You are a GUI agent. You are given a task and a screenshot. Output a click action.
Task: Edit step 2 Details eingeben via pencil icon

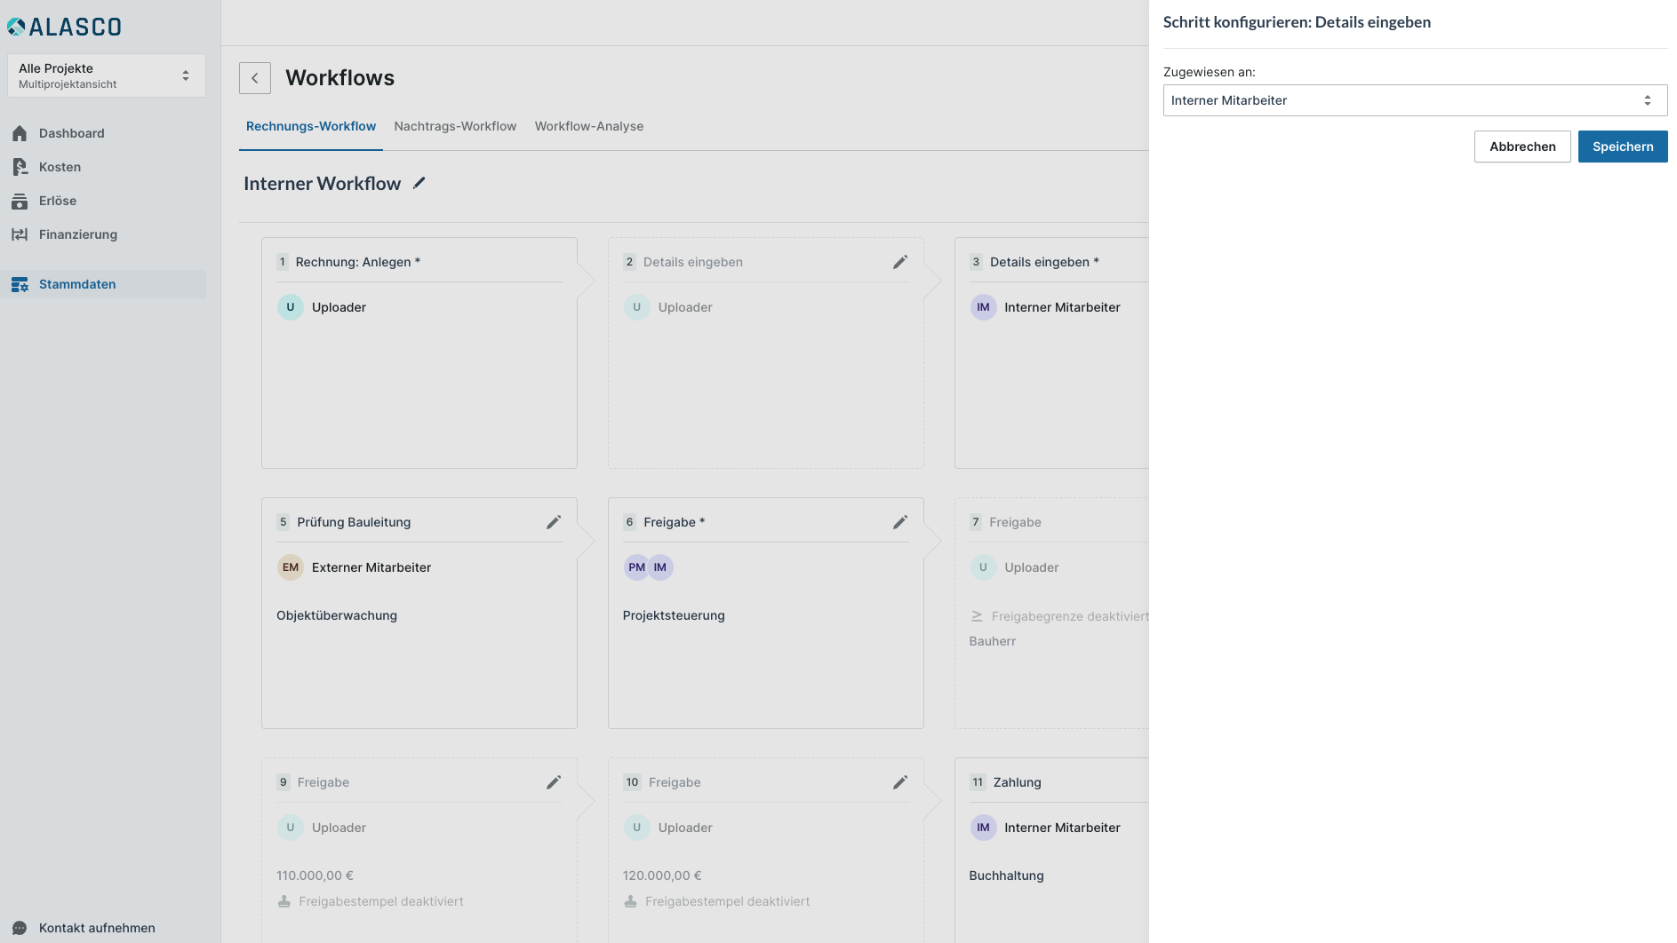pyautogui.click(x=899, y=262)
